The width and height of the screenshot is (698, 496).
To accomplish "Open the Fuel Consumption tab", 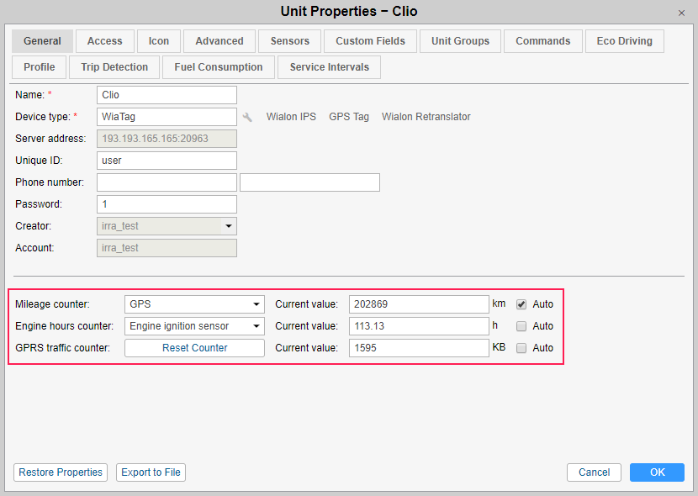I will pyautogui.click(x=219, y=67).
